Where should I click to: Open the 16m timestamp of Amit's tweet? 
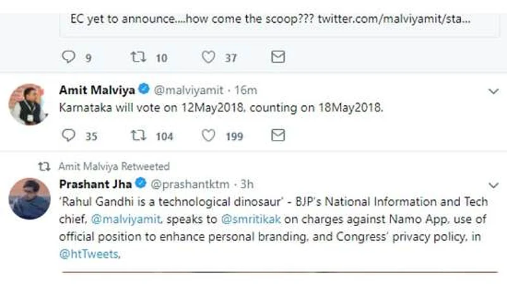click(246, 91)
